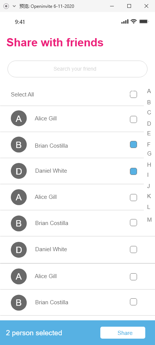Click the Share button
155x345 pixels.
[x=123, y=333]
